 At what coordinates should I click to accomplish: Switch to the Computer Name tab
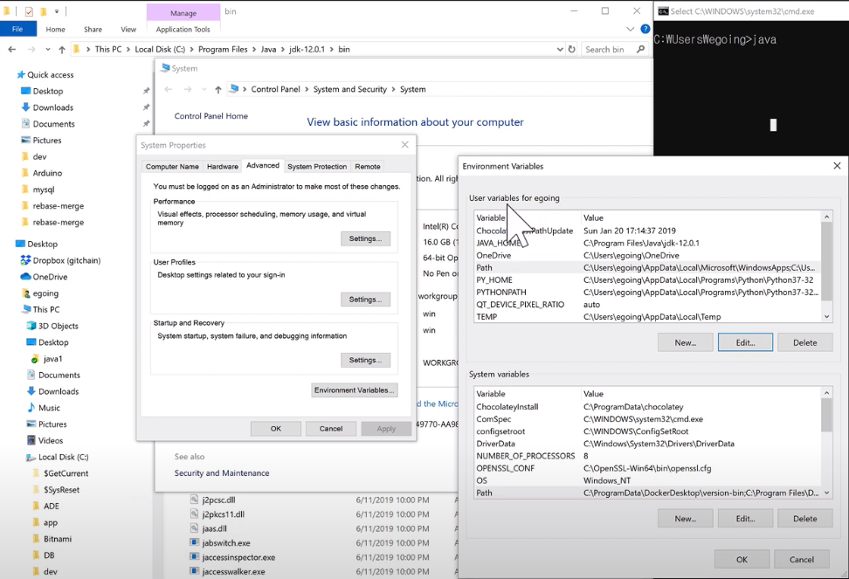click(x=172, y=167)
